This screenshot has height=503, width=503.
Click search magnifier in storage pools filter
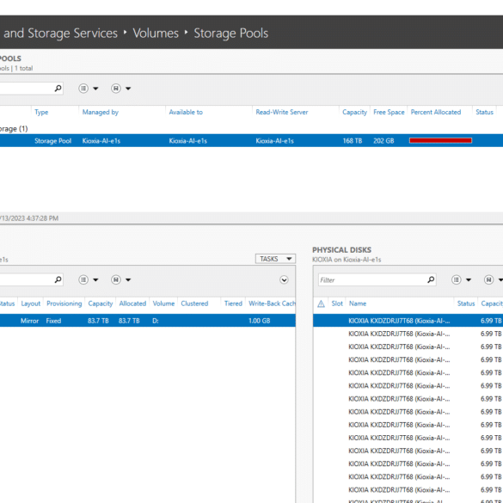(58, 89)
